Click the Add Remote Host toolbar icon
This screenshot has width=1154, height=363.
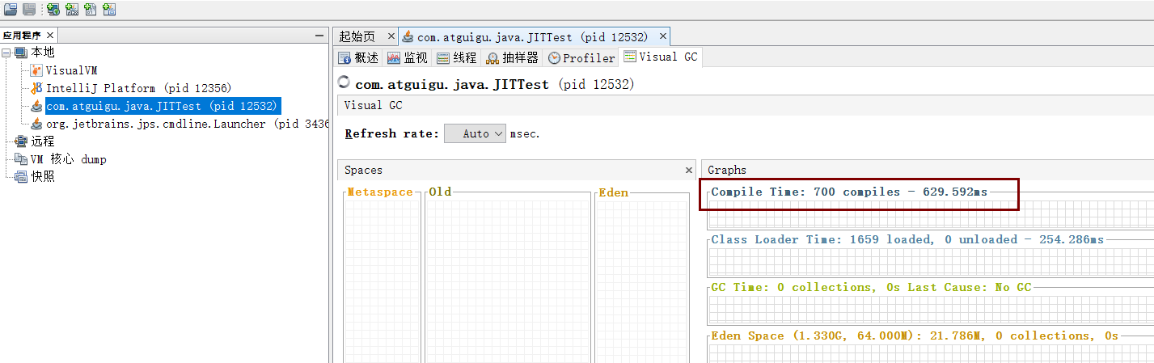53,10
